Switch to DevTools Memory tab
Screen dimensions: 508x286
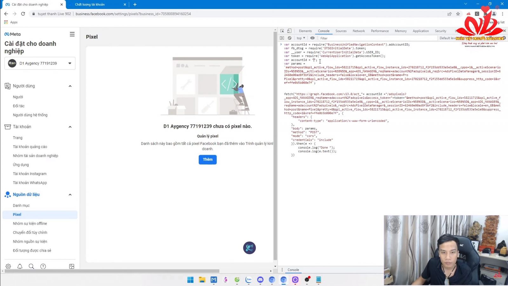click(x=401, y=31)
